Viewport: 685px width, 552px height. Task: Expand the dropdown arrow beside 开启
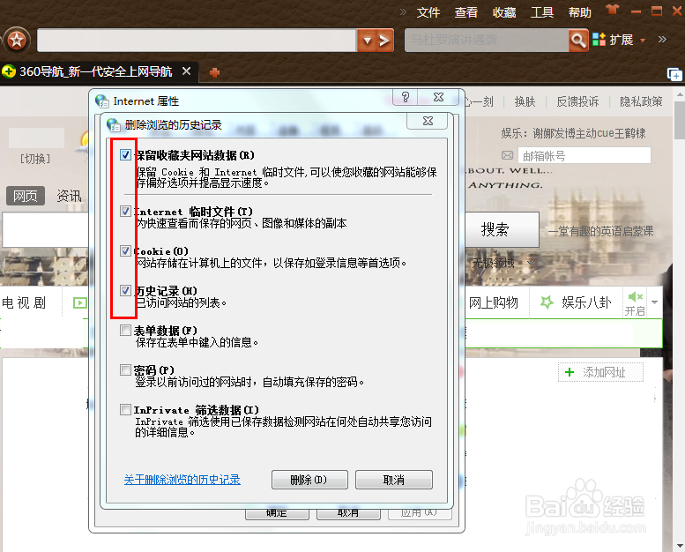point(654,302)
